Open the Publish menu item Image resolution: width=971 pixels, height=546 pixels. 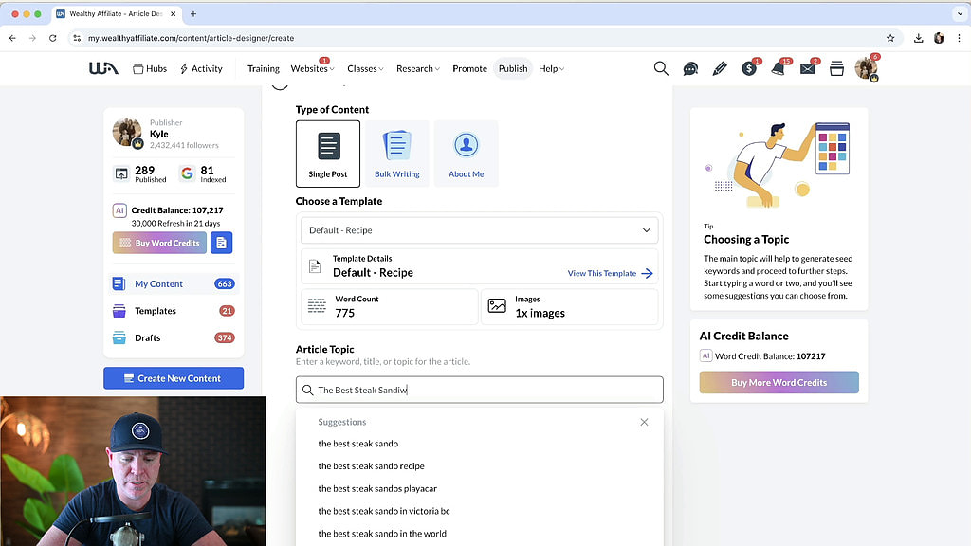(513, 68)
